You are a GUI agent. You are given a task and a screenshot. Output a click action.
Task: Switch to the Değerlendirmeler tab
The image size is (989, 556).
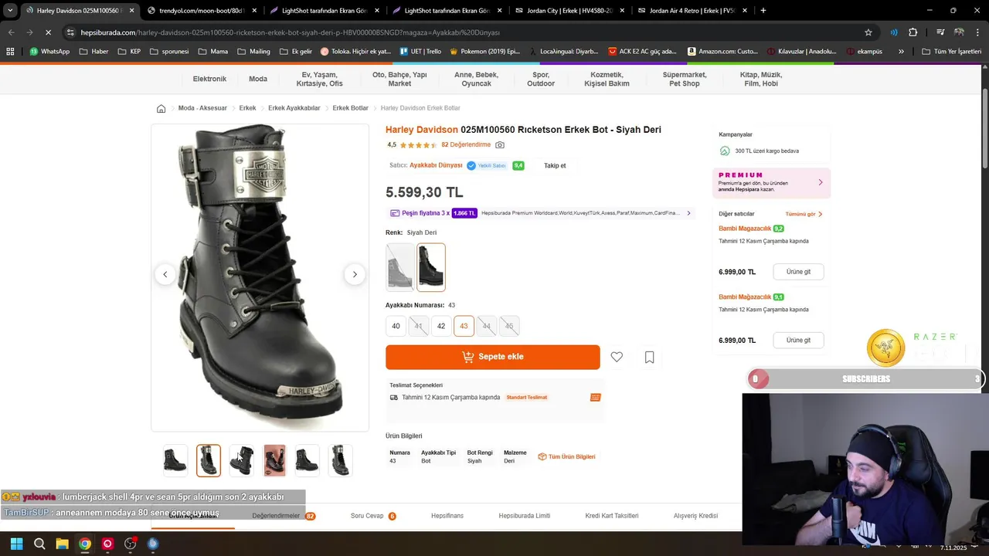point(284,516)
